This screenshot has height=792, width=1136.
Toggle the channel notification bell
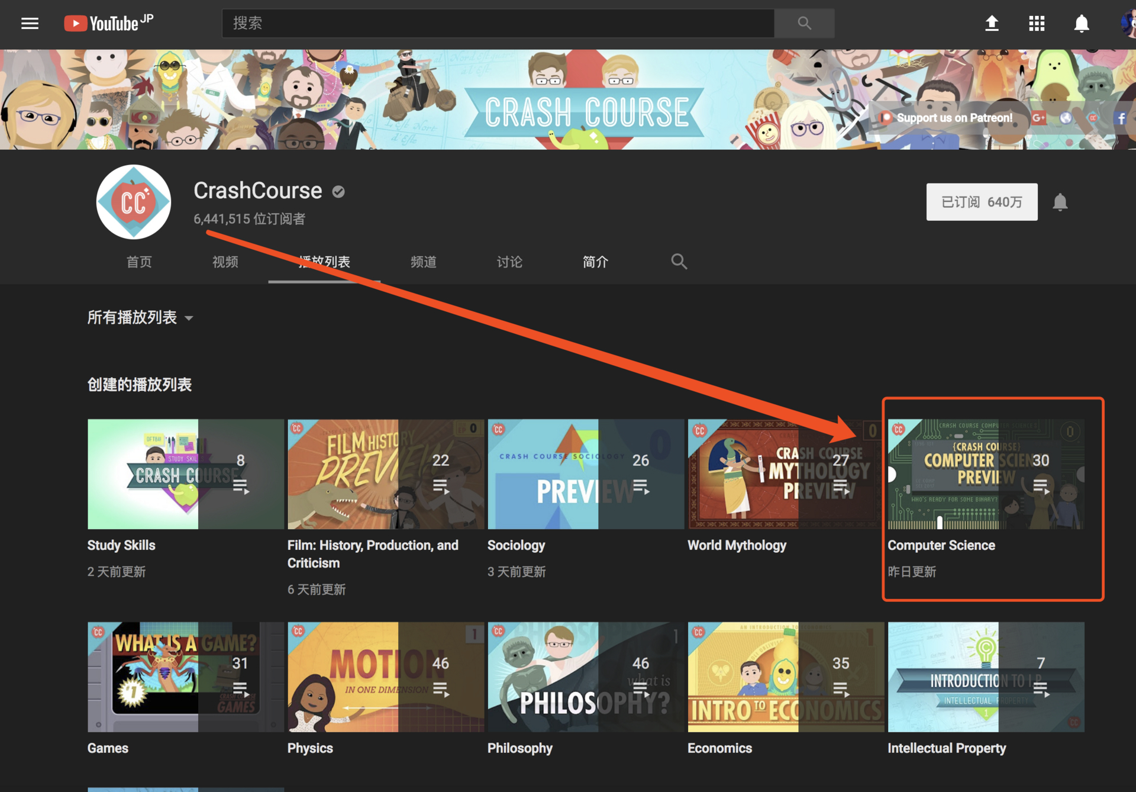coord(1060,202)
